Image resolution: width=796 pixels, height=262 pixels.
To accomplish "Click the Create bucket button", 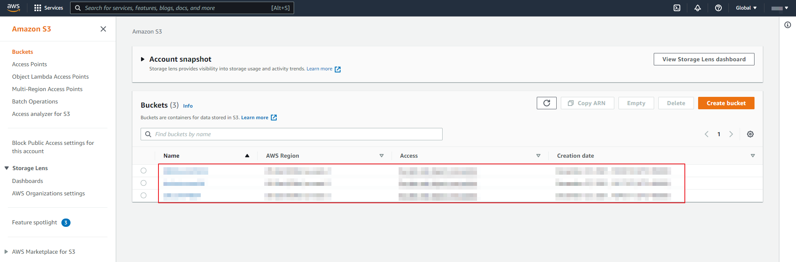I will (725, 103).
